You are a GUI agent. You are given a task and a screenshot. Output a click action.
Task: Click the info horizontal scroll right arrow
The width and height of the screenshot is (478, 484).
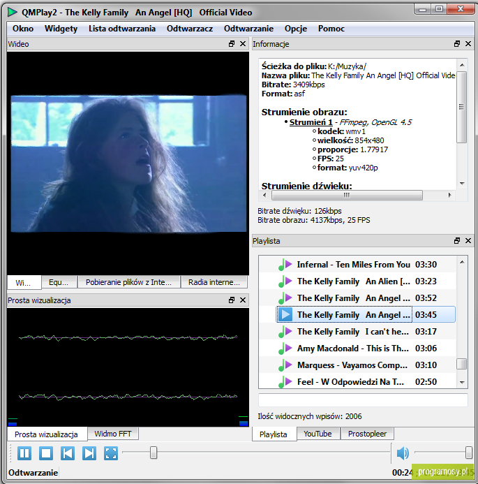[x=449, y=195]
